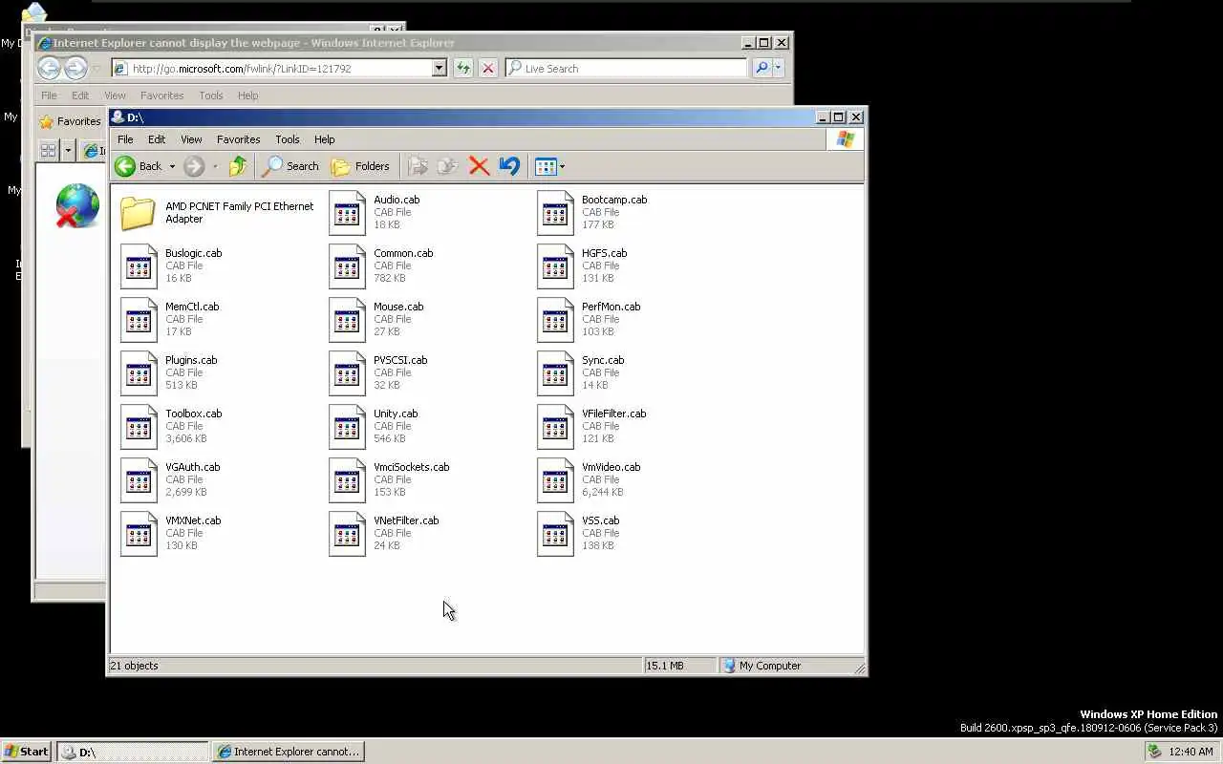Select the HGFS.cab file icon
This screenshot has width=1223, height=764.
click(555, 265)
